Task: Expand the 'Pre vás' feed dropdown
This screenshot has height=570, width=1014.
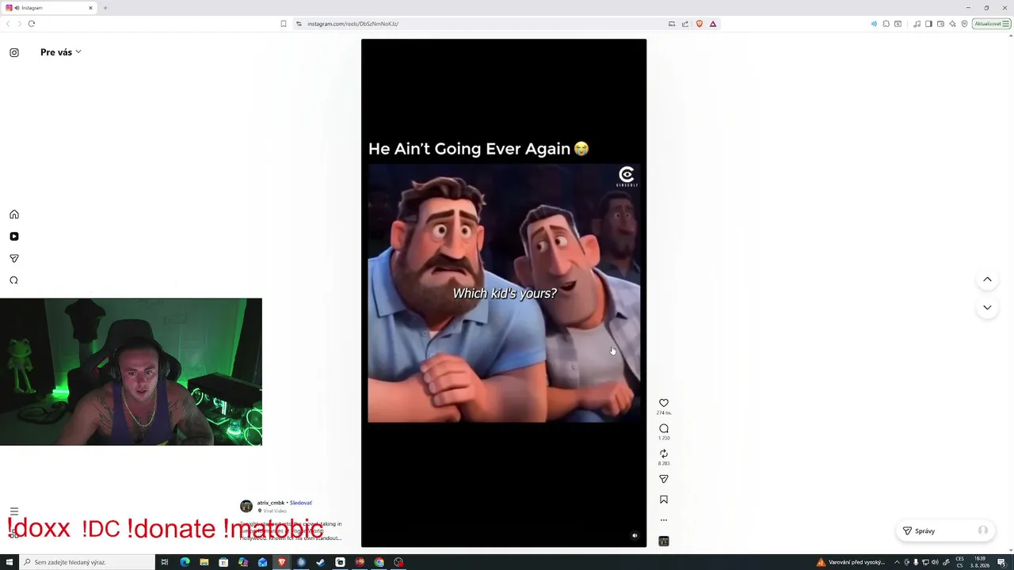Action: (61, 52)
